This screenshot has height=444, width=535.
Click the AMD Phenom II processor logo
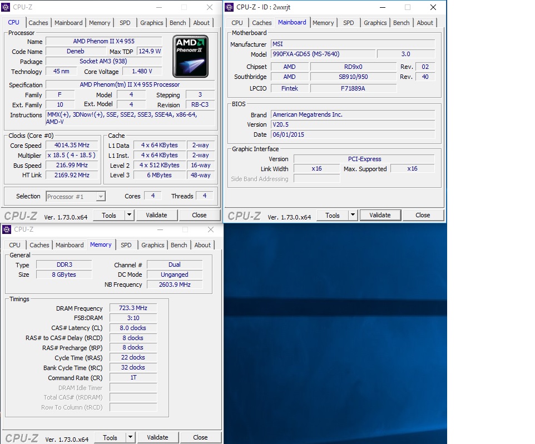click(x=190, y=56)
